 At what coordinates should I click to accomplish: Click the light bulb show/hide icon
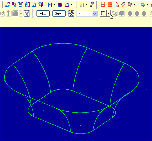82,5
